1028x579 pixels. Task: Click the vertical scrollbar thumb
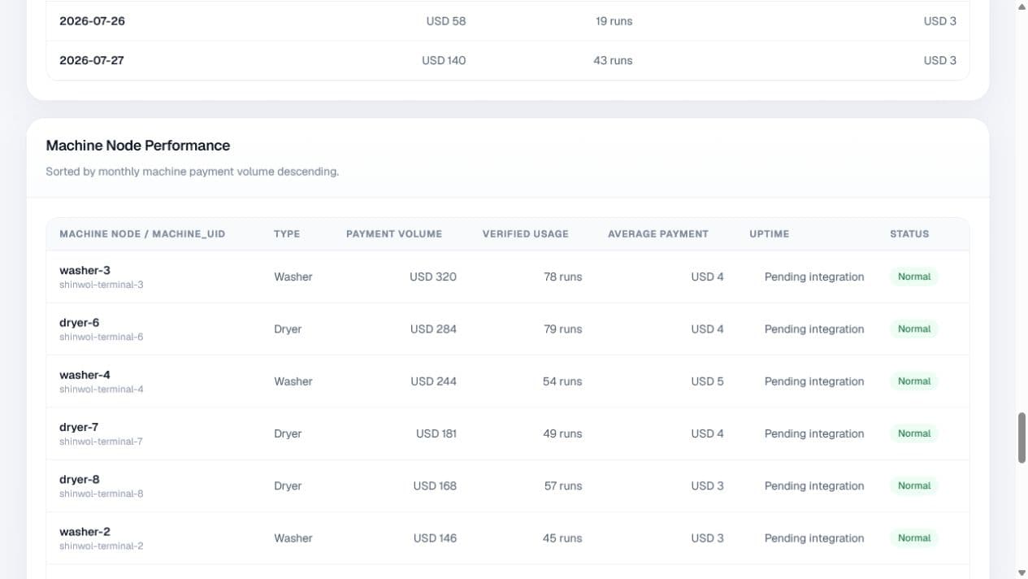click(1021, 438)
